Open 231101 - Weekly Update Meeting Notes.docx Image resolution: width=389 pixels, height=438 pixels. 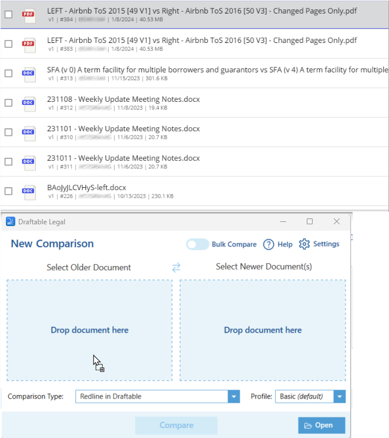[123, 129]
